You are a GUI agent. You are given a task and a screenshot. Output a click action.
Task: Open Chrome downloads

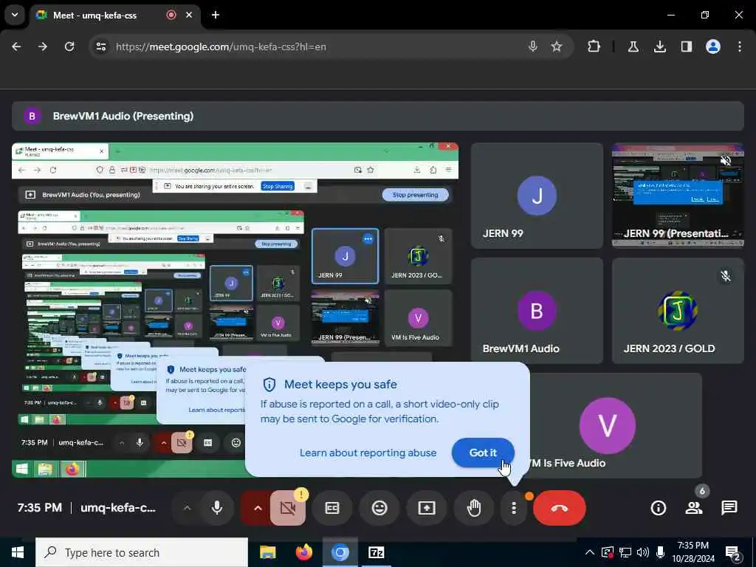[659, 47]
